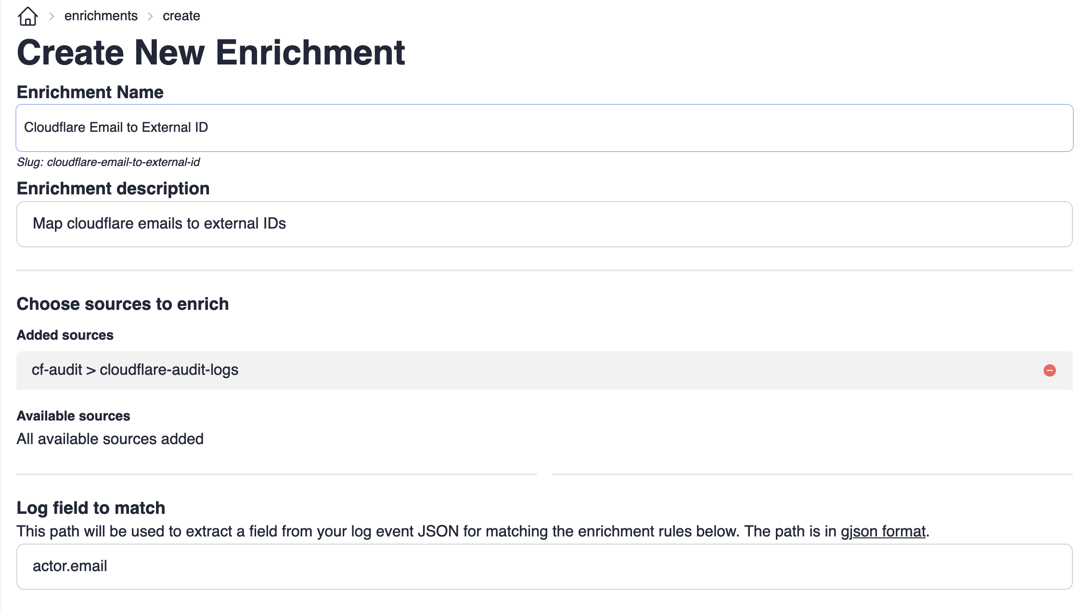Screen dimensions: 1083x611
Task: Go to the enrichments breadcrumb page
Action: click(x=101, y=16)
